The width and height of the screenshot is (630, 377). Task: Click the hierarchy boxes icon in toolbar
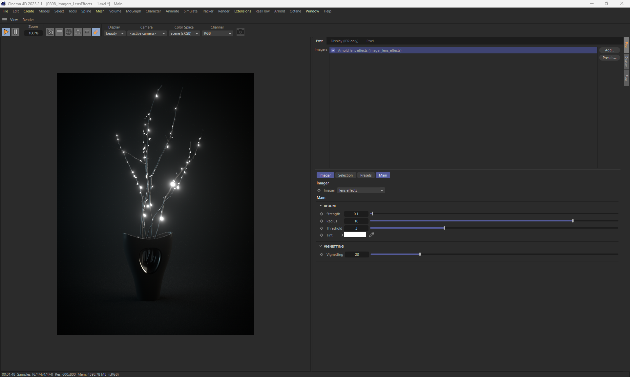click(x=78, y=32)
